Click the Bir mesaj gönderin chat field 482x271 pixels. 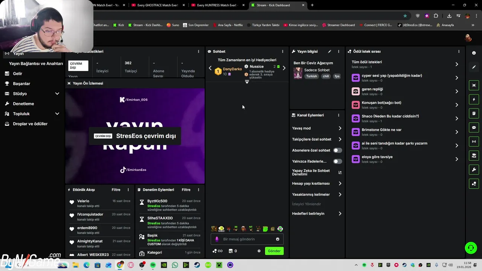pos(247,239)
